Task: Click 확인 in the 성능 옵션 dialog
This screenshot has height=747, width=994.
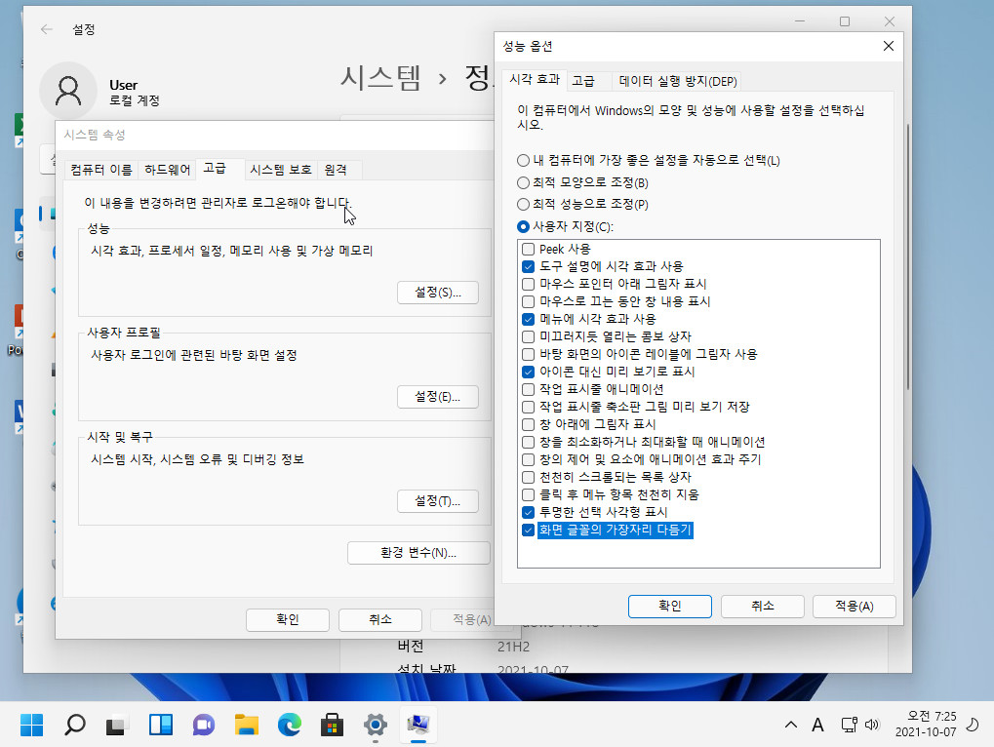Action: [x=669, y=606]
